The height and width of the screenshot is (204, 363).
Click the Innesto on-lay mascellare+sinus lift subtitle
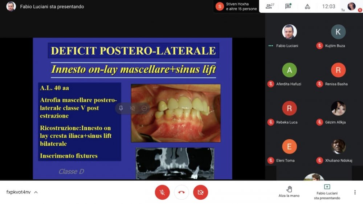click(133, 69)
